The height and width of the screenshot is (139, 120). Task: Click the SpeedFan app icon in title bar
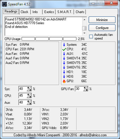(5, 4)
